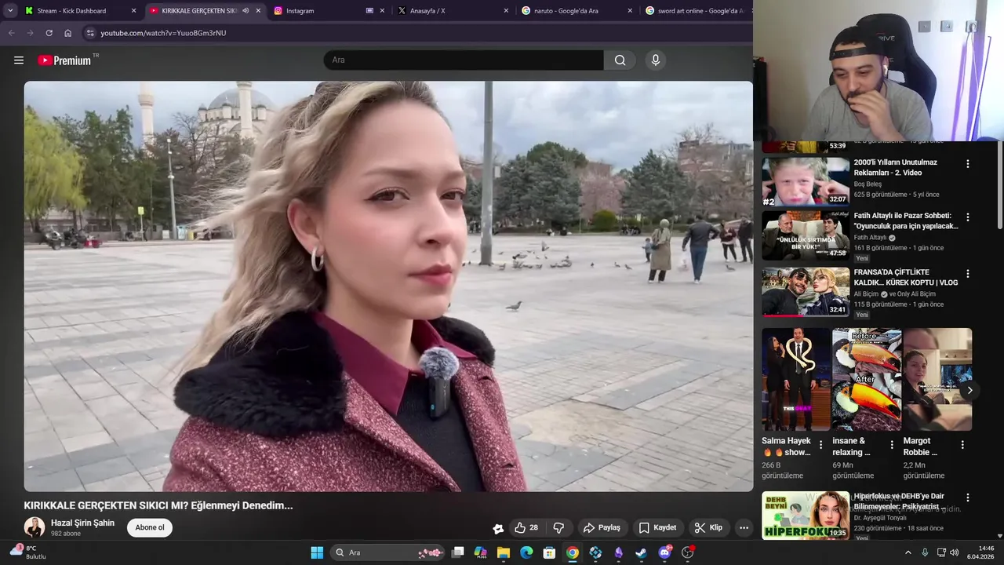Open 2000'li Yılların Unutulmaz Reklamları thumbnail

coord(806,181)
